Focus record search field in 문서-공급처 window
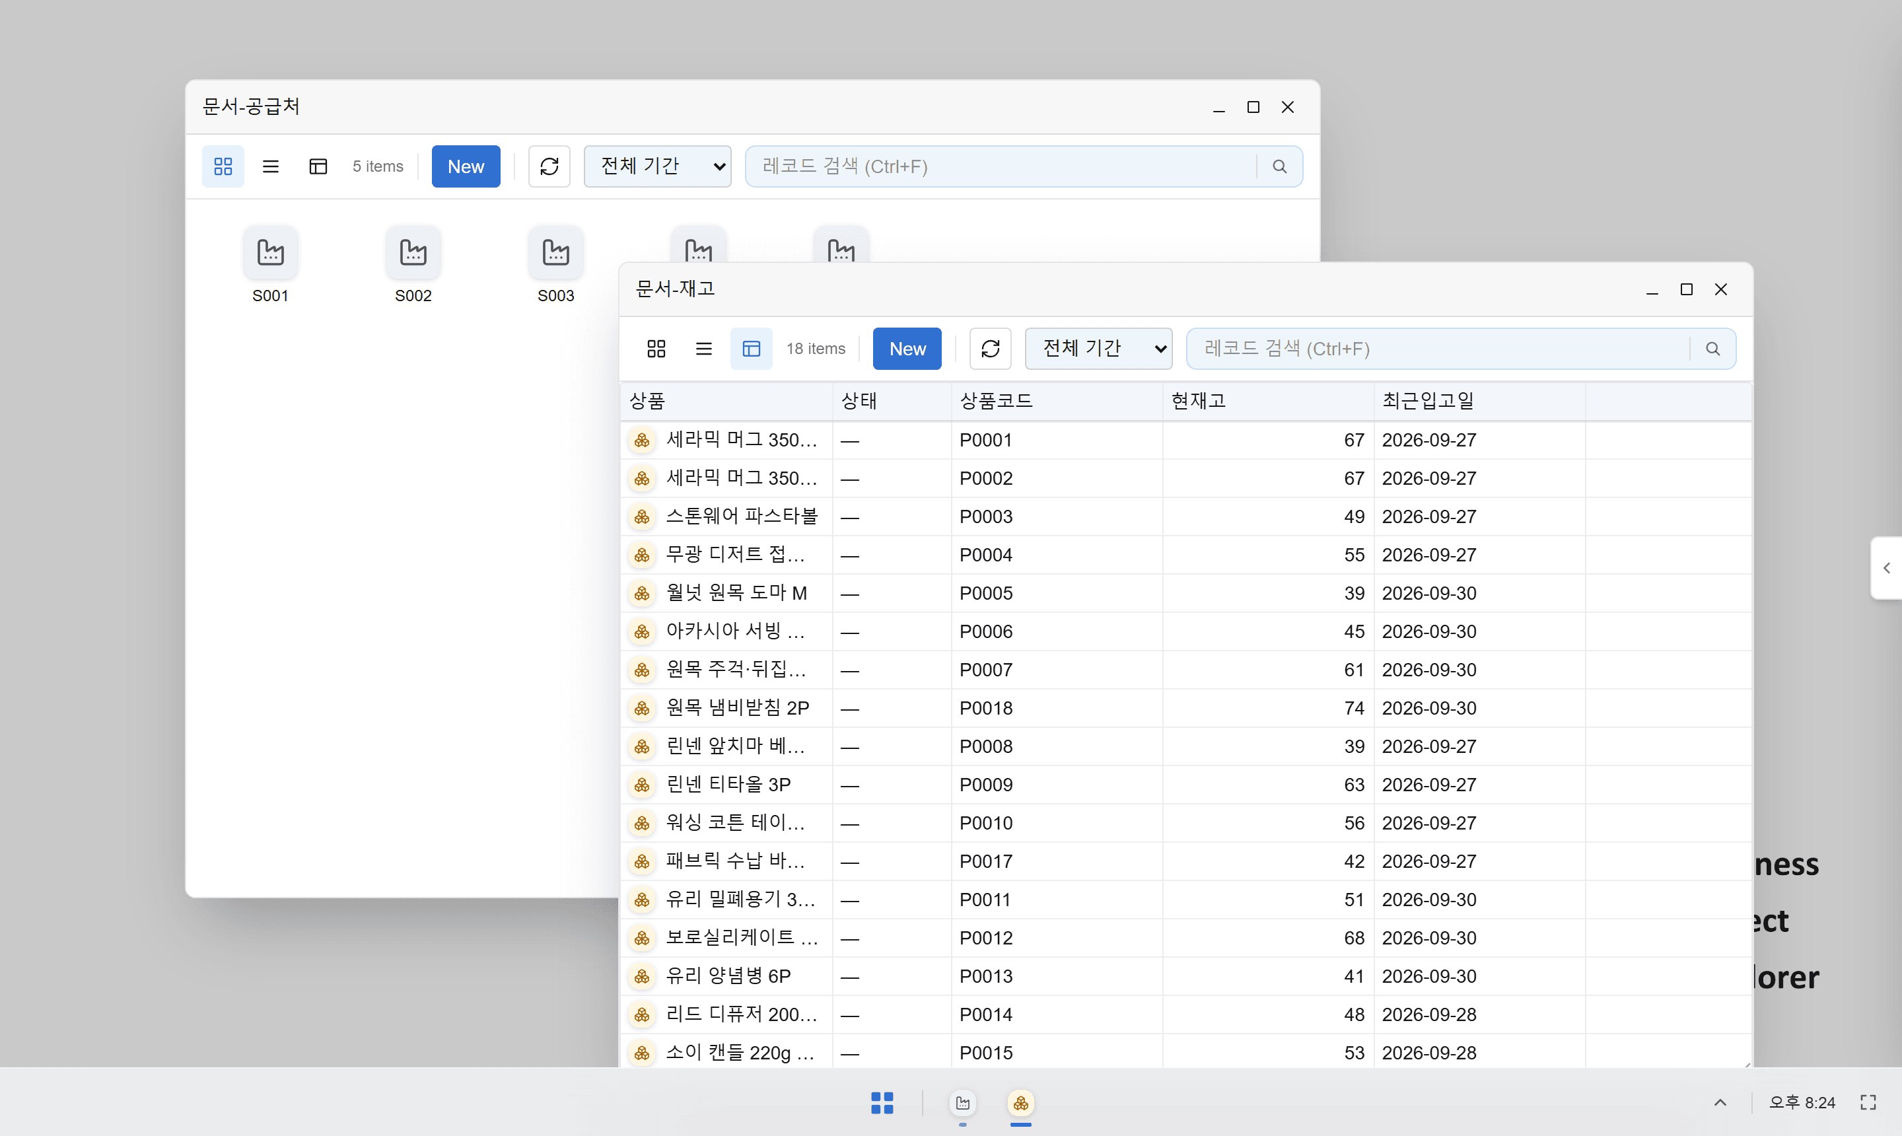This screenshot has height=1136, width=1902. tap(1002, 166)
